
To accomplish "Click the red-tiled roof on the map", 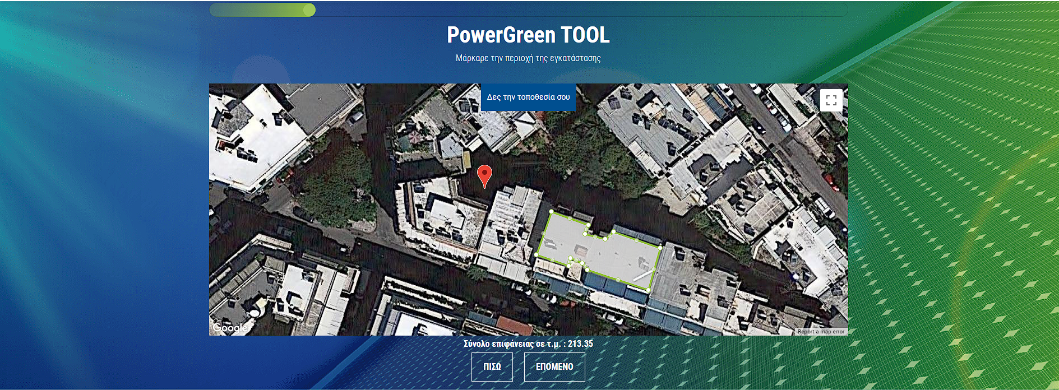I will (x=514, y=325).
